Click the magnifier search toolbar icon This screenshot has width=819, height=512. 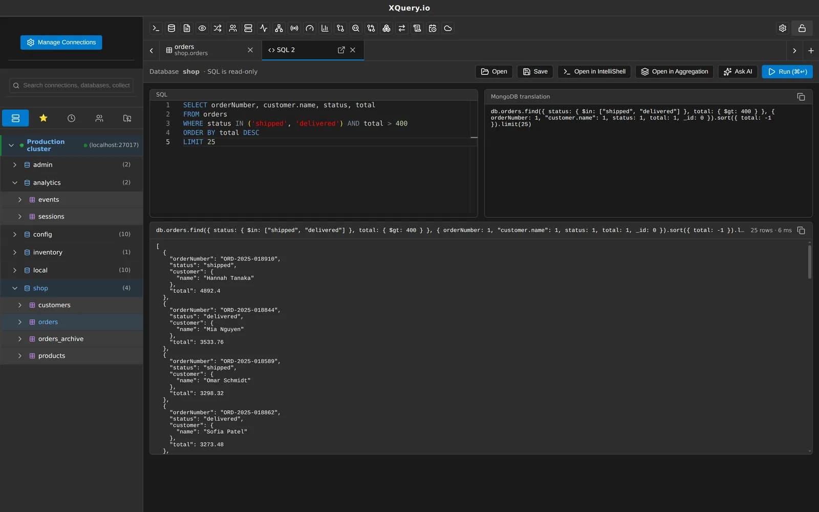tap(356, 28)
